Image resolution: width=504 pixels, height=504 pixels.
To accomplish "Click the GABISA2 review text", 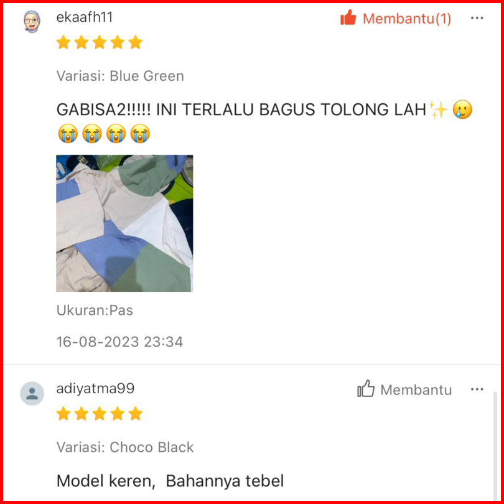I will click(264, 122).
